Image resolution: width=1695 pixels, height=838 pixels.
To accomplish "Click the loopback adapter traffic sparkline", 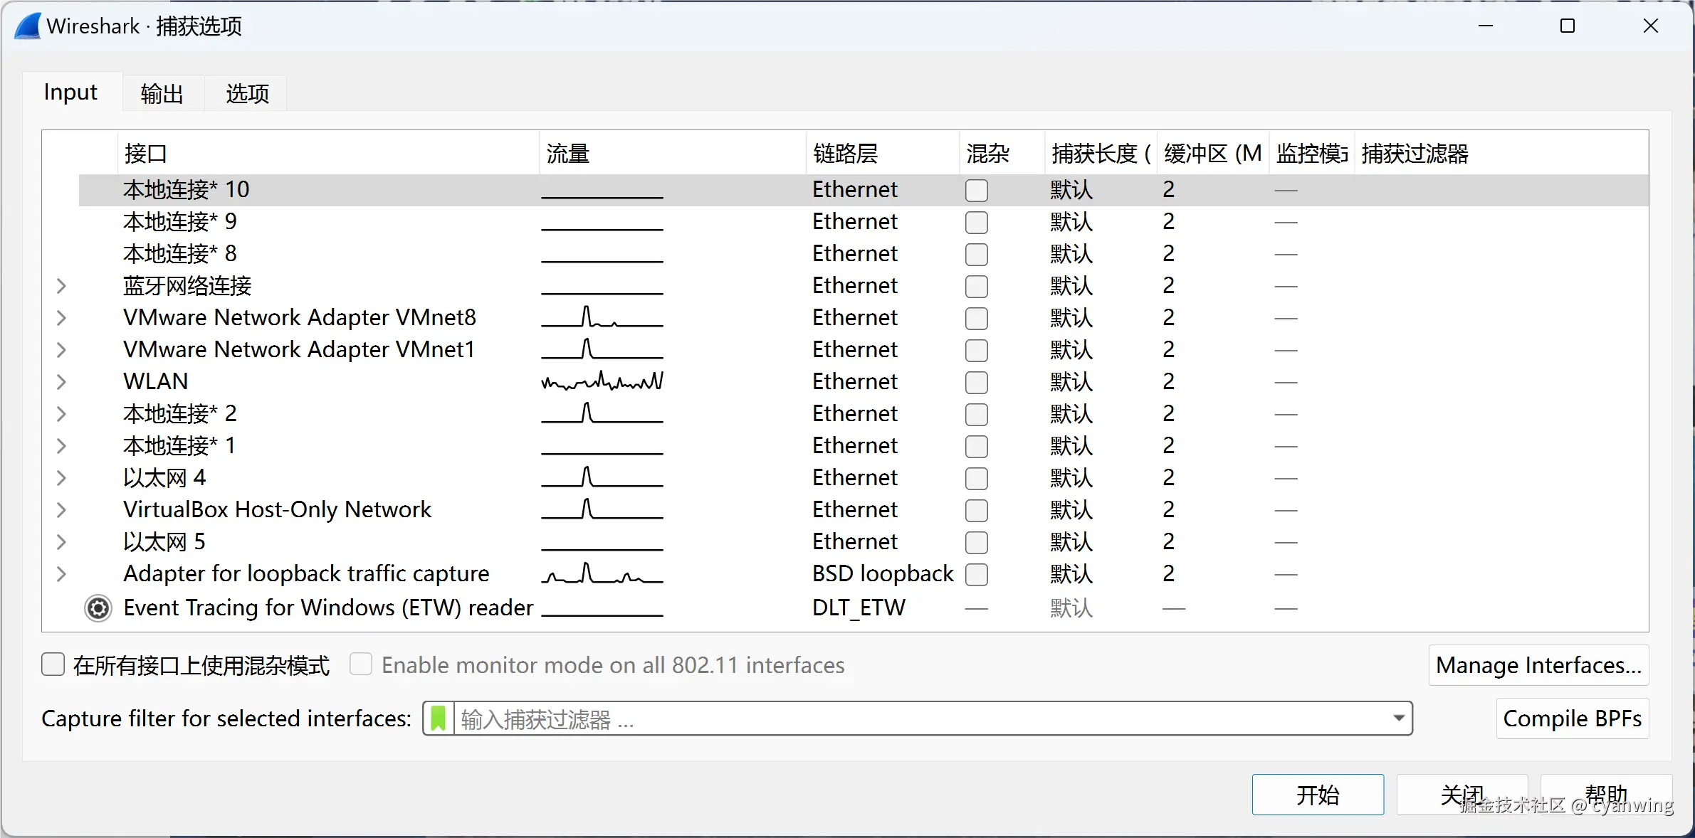I will (602, 573).
